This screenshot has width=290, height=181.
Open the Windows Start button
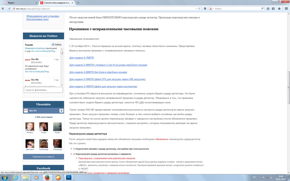4,177
